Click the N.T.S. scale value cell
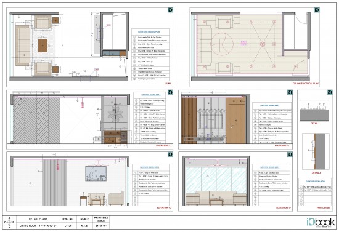This screenshot has width=339, height=232. pyautogui.click(x=84, y=226)
